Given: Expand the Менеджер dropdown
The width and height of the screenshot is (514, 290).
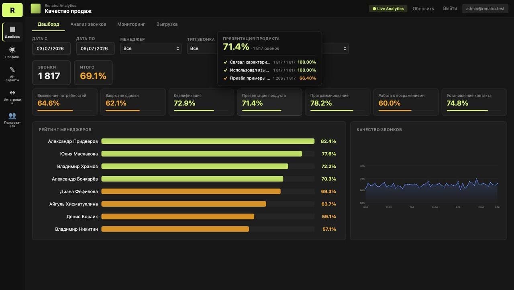Looking at the screenshot, I should [151, 48].
